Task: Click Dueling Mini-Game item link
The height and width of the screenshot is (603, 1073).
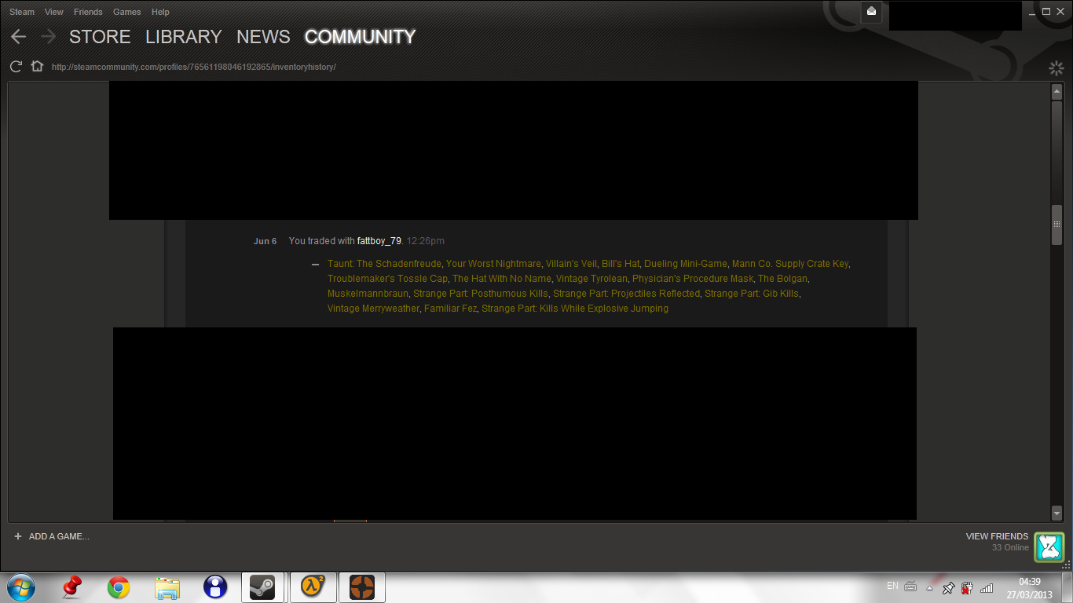Action: click(686, 264)
